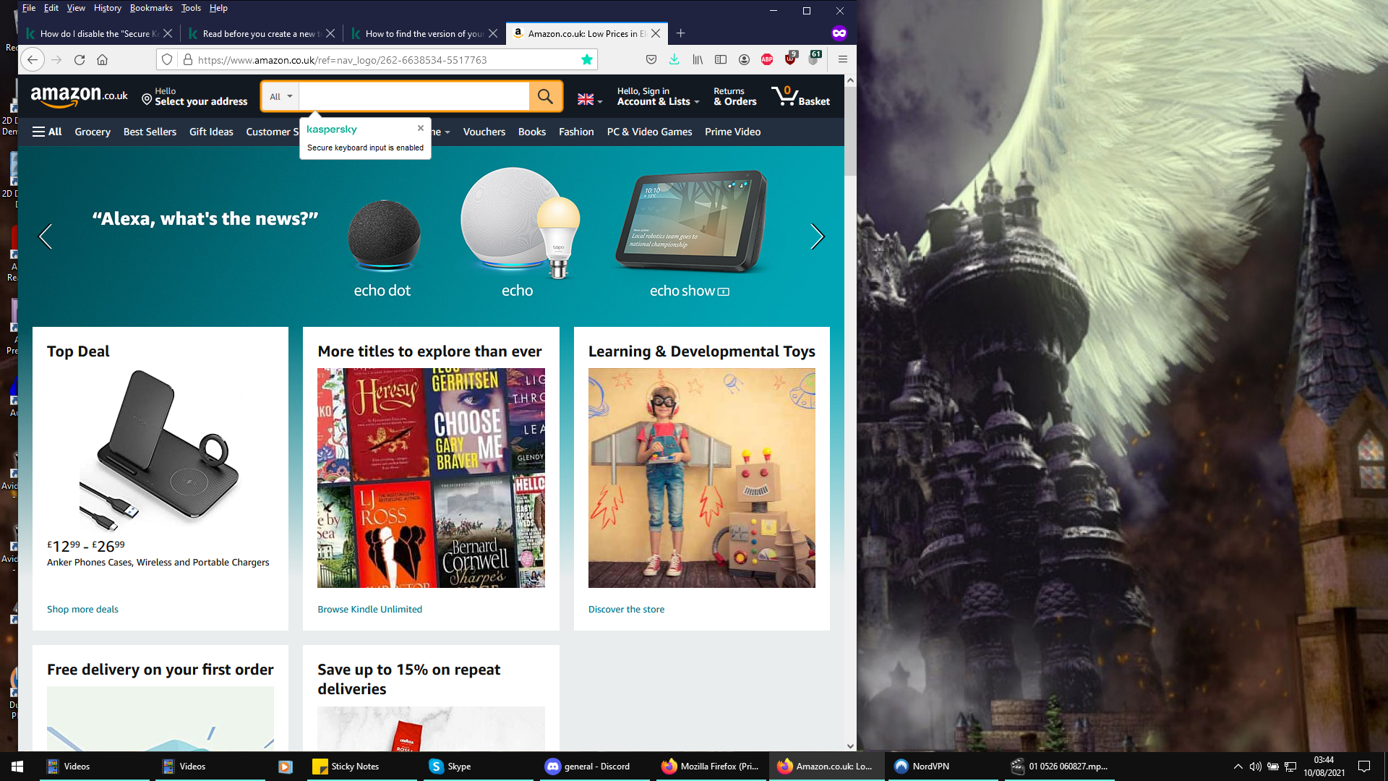
Task: Click the Firefox reload page icon
Action: click(80, 60)
